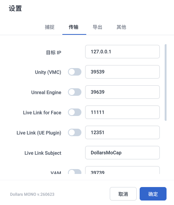The height and width of the screenshot is (205, 174).
Task: Toggle the VAM switch
Action: (x=75, y=172)
